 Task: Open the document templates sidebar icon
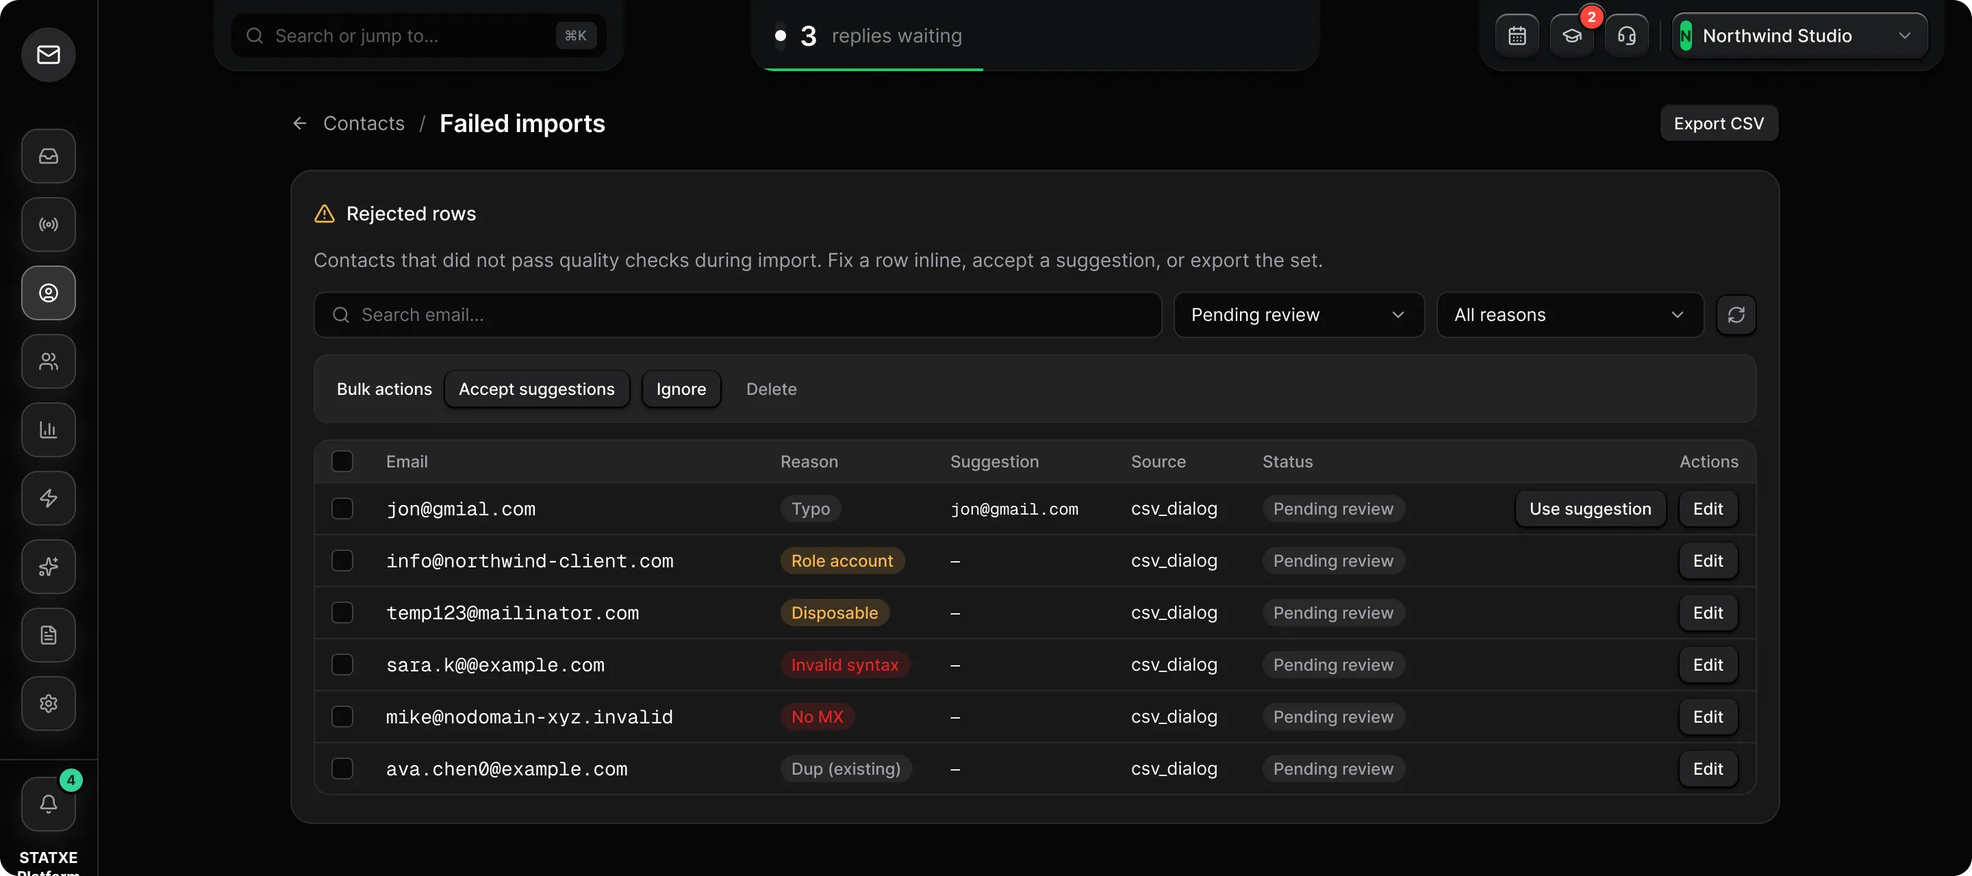(x=48, y=635)
